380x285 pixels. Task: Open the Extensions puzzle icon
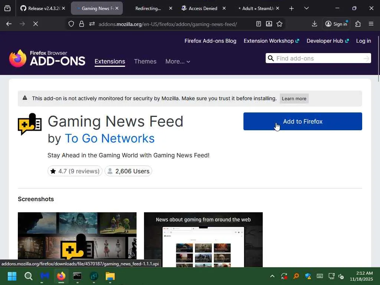358,24
